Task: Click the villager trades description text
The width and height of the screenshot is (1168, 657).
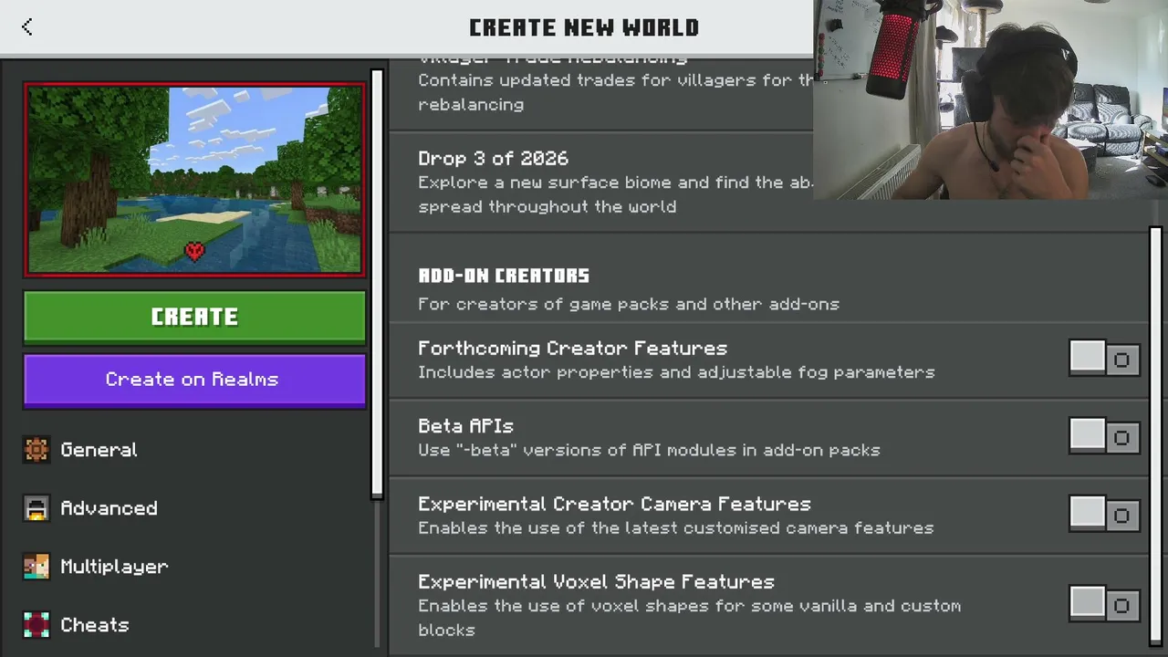Action: click(615, 92)
